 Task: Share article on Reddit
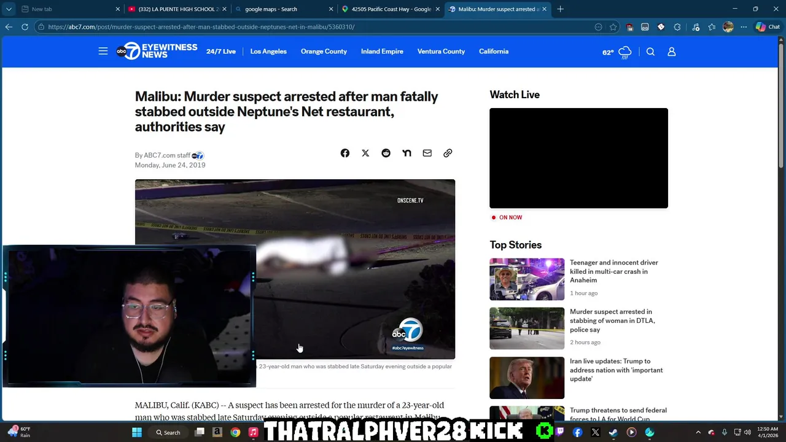[386, 153]
